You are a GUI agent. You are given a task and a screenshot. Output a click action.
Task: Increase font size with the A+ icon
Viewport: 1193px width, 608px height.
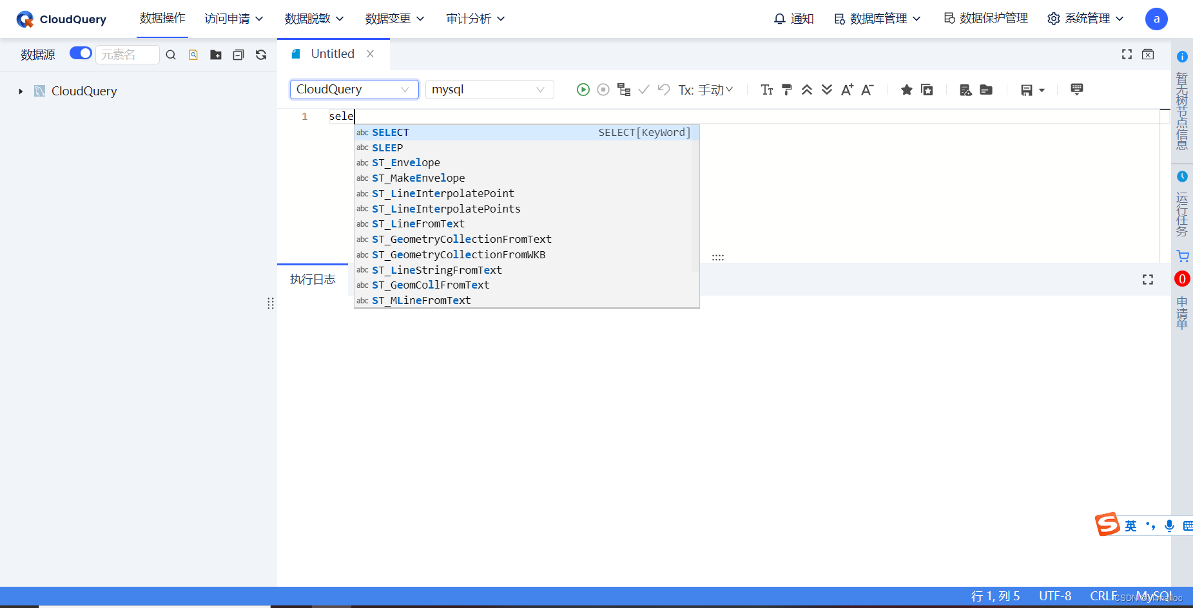[847, 90]
